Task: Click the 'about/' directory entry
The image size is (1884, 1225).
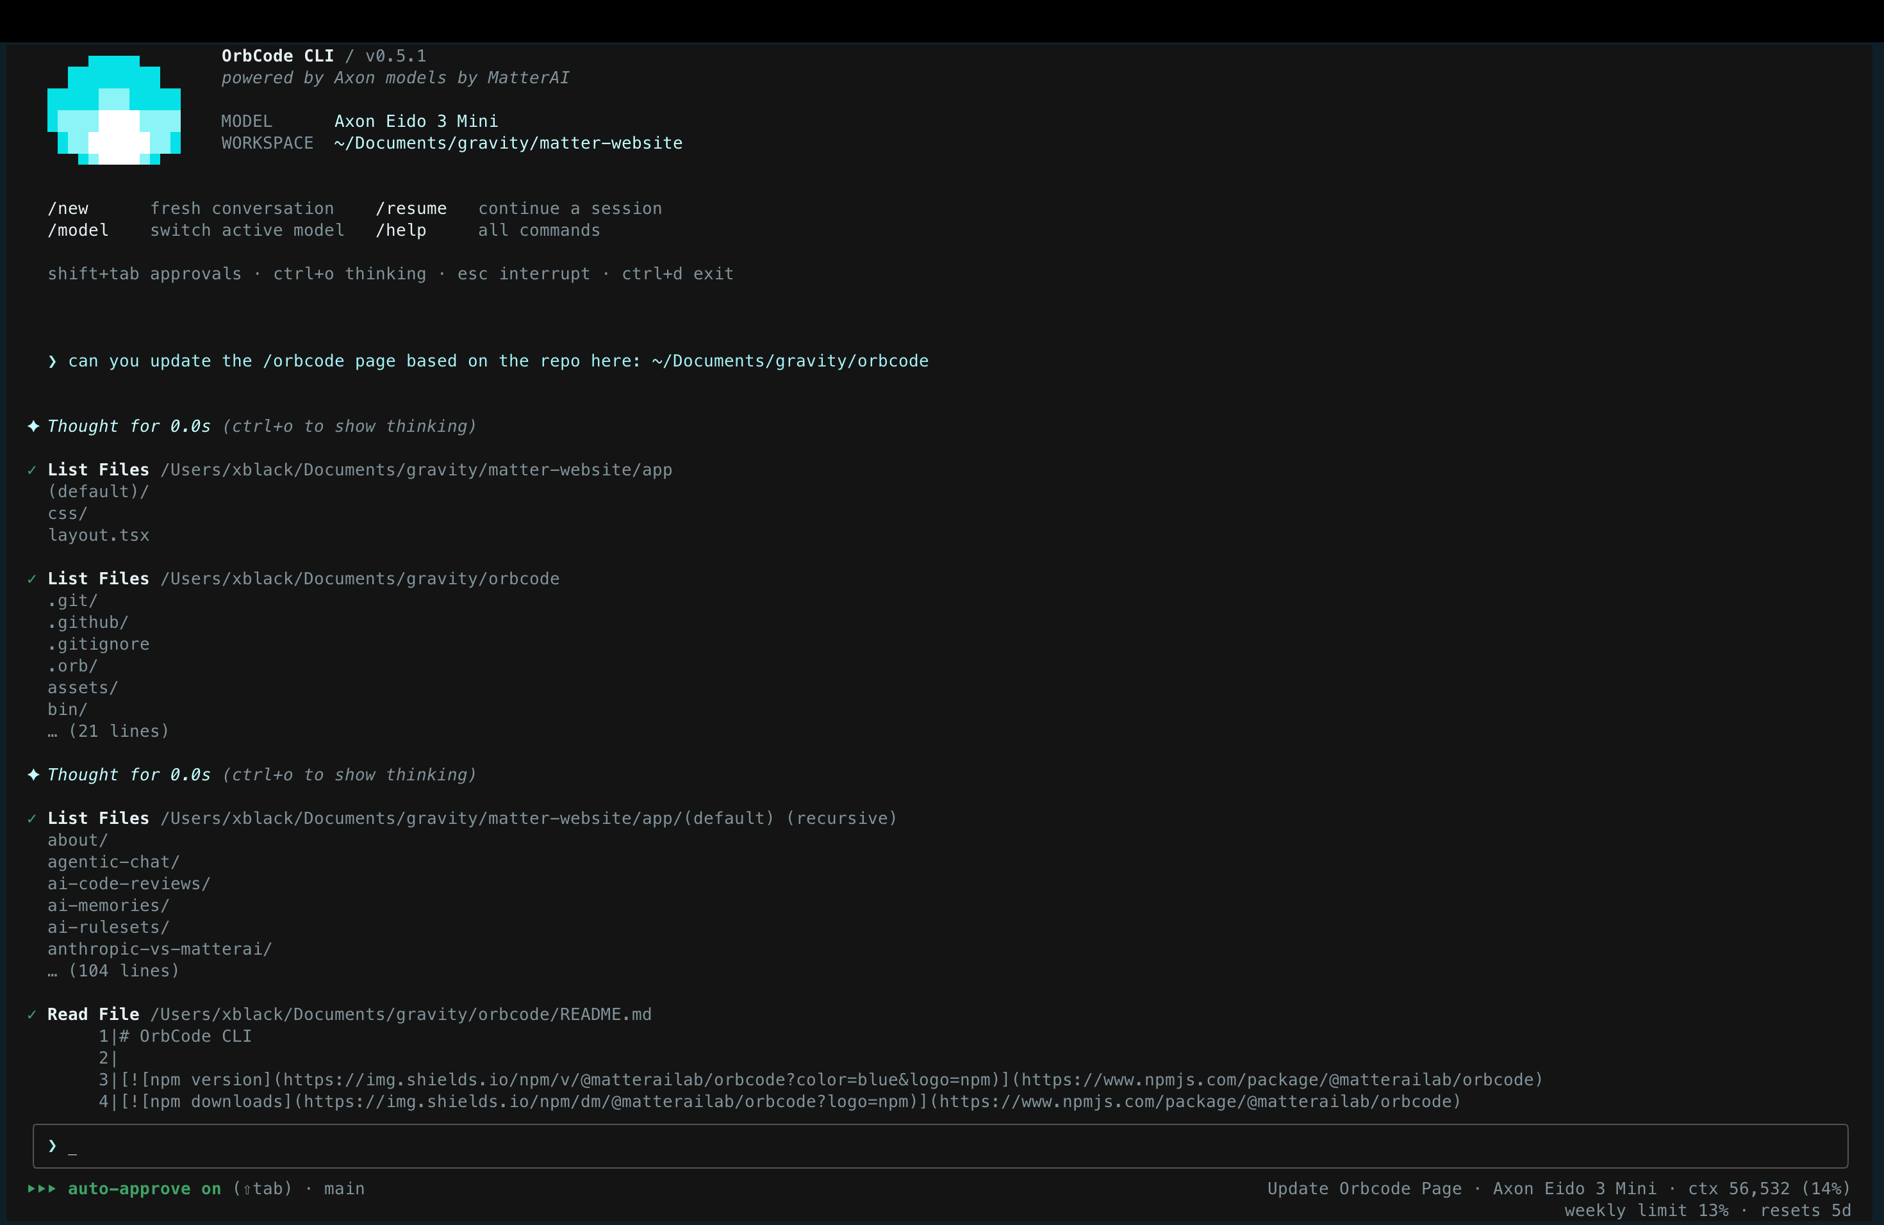Action: coord(78,841)
